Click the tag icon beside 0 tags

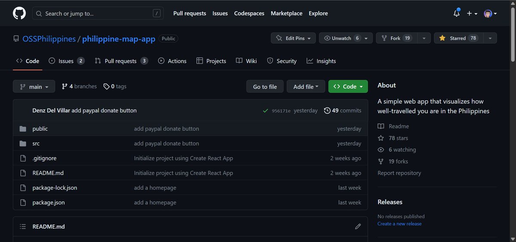106,86
